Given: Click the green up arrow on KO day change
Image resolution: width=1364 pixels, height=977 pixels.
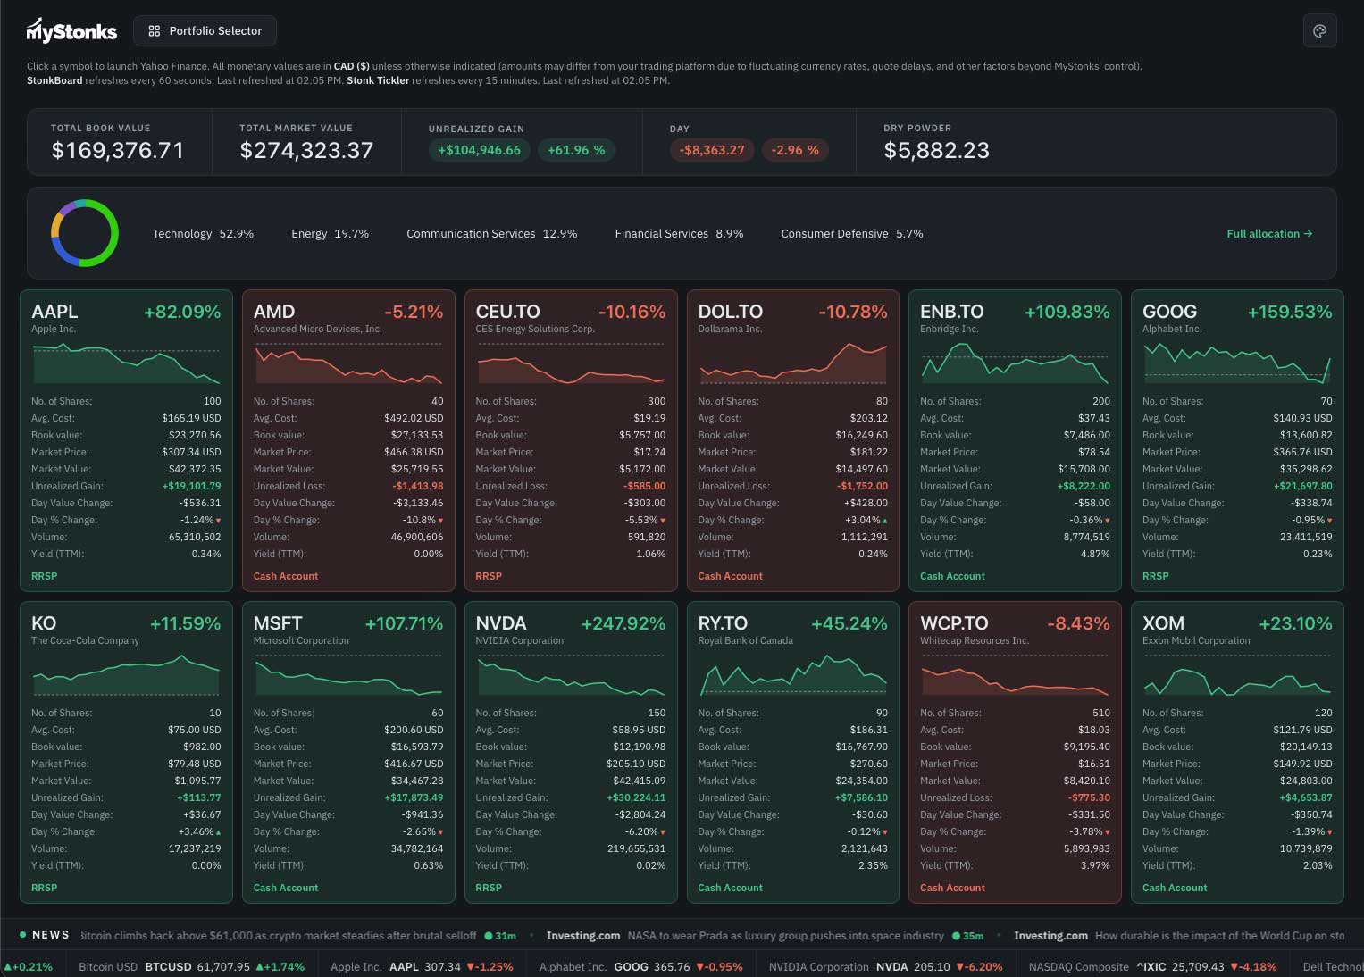Looking at the screenshot, I should click(x=218, y=832).
